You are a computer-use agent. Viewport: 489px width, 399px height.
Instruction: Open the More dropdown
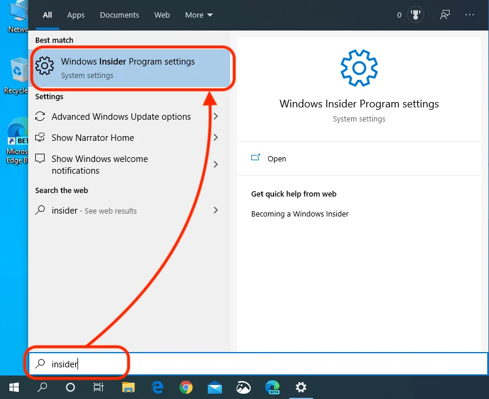click(198, 15)
